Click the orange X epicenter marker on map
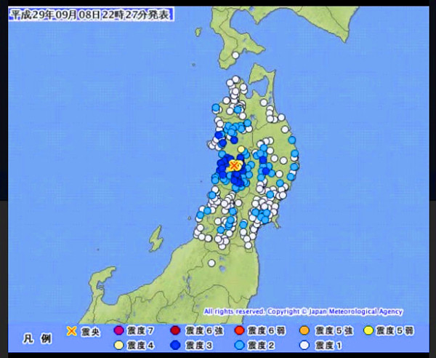The image size is (436, 358). (235, 166)
